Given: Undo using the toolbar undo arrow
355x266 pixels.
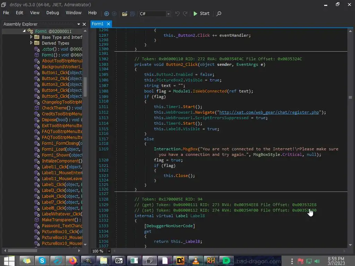Looking at the screenshot, I should [x=177, y=14].
